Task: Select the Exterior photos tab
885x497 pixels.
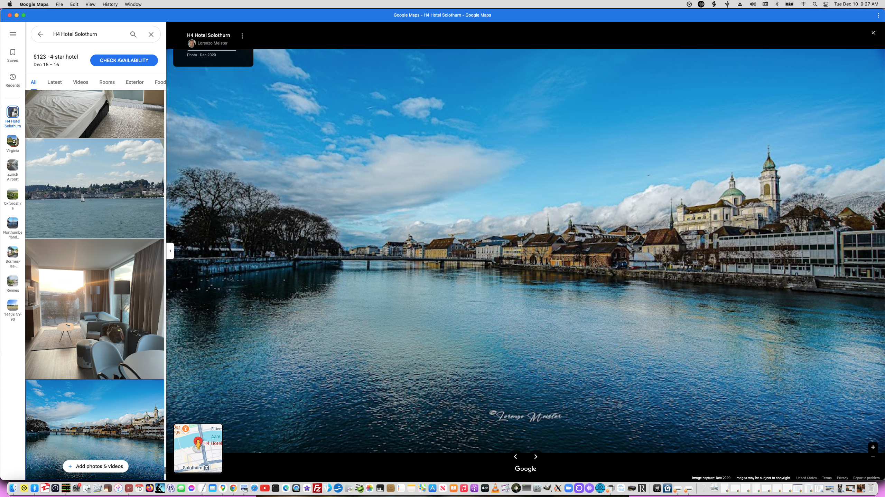Action: 134,82
